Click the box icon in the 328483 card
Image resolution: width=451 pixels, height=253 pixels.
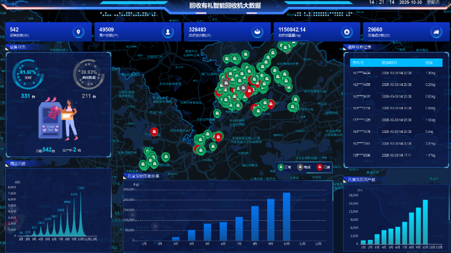257,32
